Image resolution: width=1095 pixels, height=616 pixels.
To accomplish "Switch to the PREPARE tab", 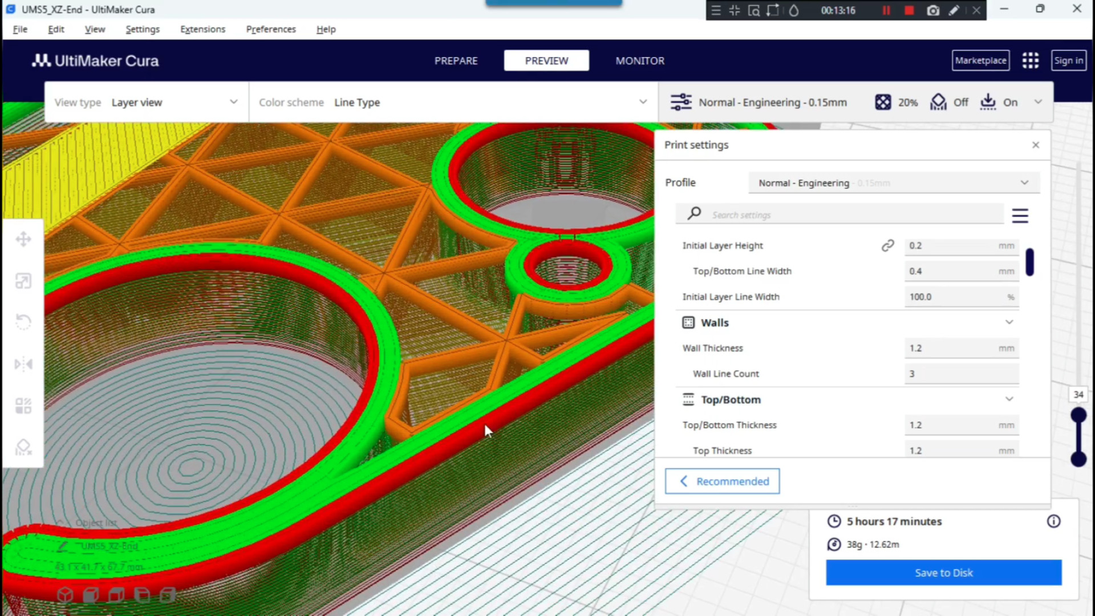I will 456,60.
